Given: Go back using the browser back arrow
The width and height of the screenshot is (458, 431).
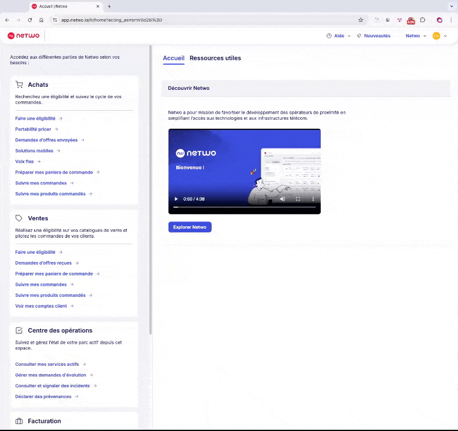Looking at the screenshot, I should pos(7,20).
